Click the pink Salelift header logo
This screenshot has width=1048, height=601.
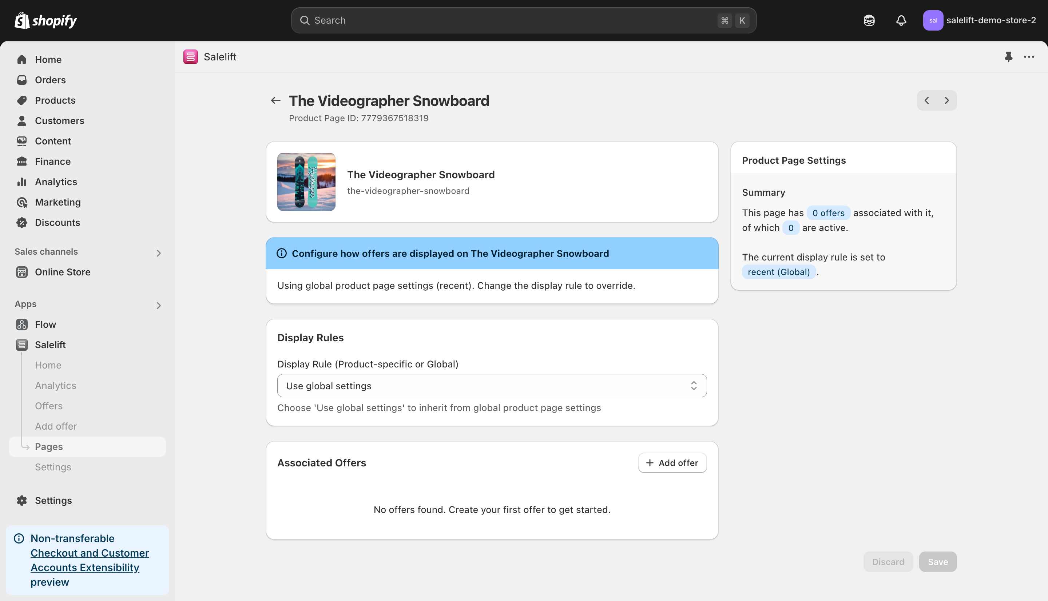pos(190,56)
